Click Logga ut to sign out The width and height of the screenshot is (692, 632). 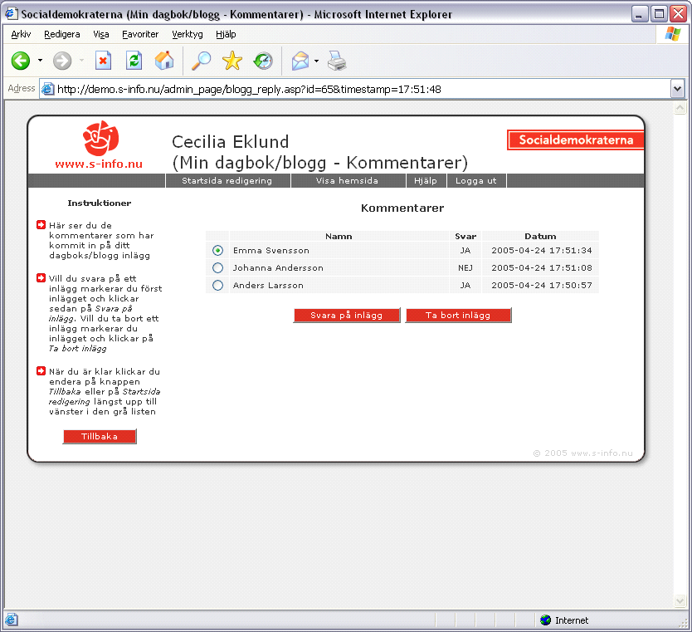476,181
